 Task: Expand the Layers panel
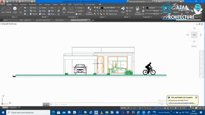click(102, 17)
